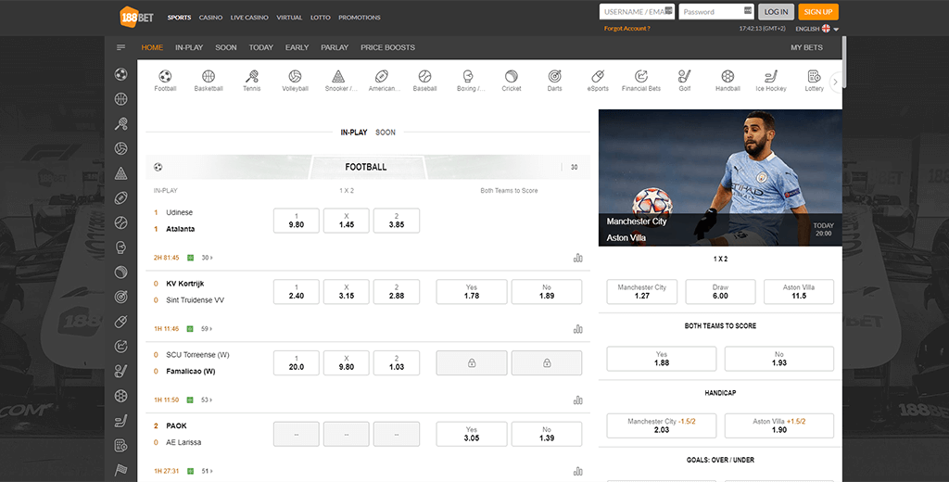Select the eSports icon
The height and width of the screenshot is (482, 949).
pyautogui.click(x=598, y=81)
